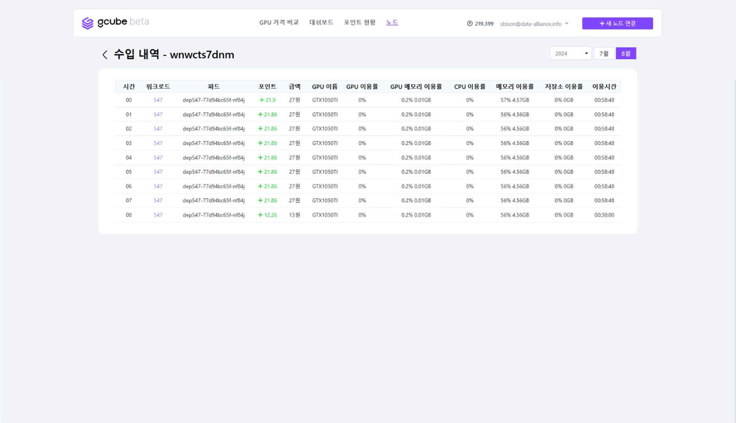Switch to the 7월 month tab
Screen dimensions: 736x423
click(x=604, y=53)
